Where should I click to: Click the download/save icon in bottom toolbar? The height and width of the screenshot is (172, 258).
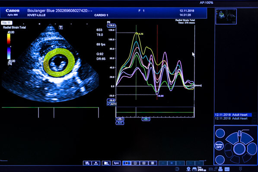pyautogui.click(x=96, y=163)
